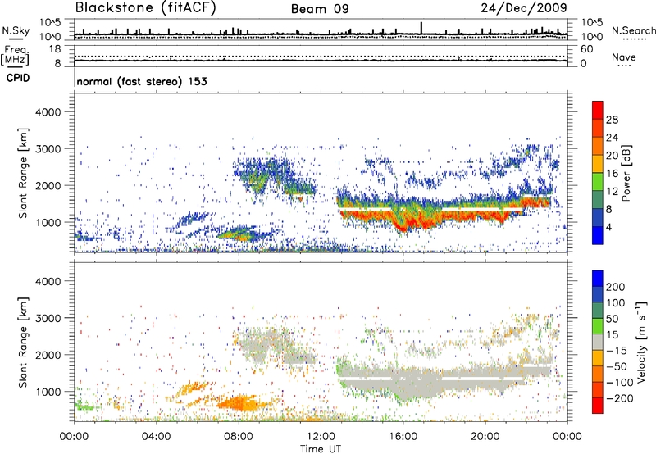The height and width of the screenshot is (454, 656).
Task: Click the blue bottom segment of the Power color bar
Action: [598, 235]
